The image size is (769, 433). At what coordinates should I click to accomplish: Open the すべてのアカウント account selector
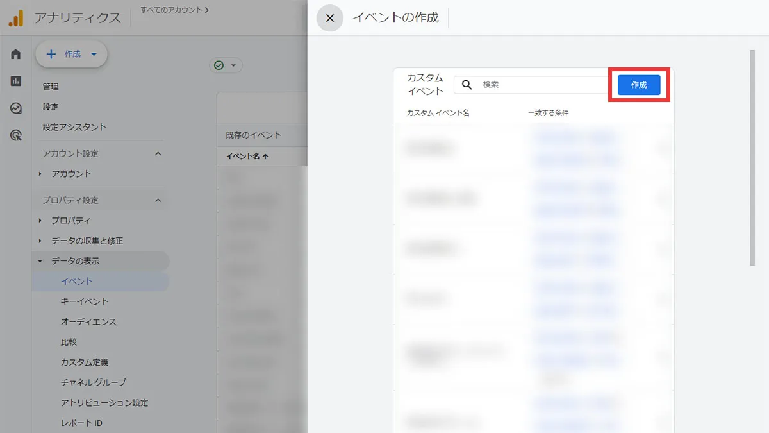[174, 9]
